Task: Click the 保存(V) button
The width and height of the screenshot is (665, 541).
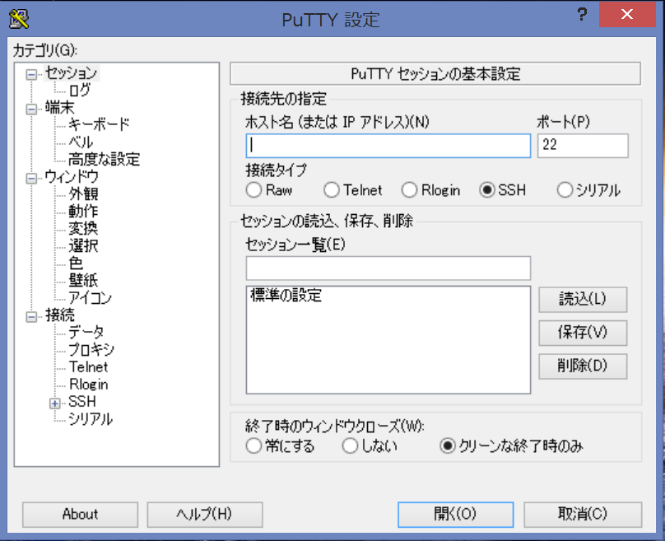Action: pyautogui.click(x=583, y=333)
